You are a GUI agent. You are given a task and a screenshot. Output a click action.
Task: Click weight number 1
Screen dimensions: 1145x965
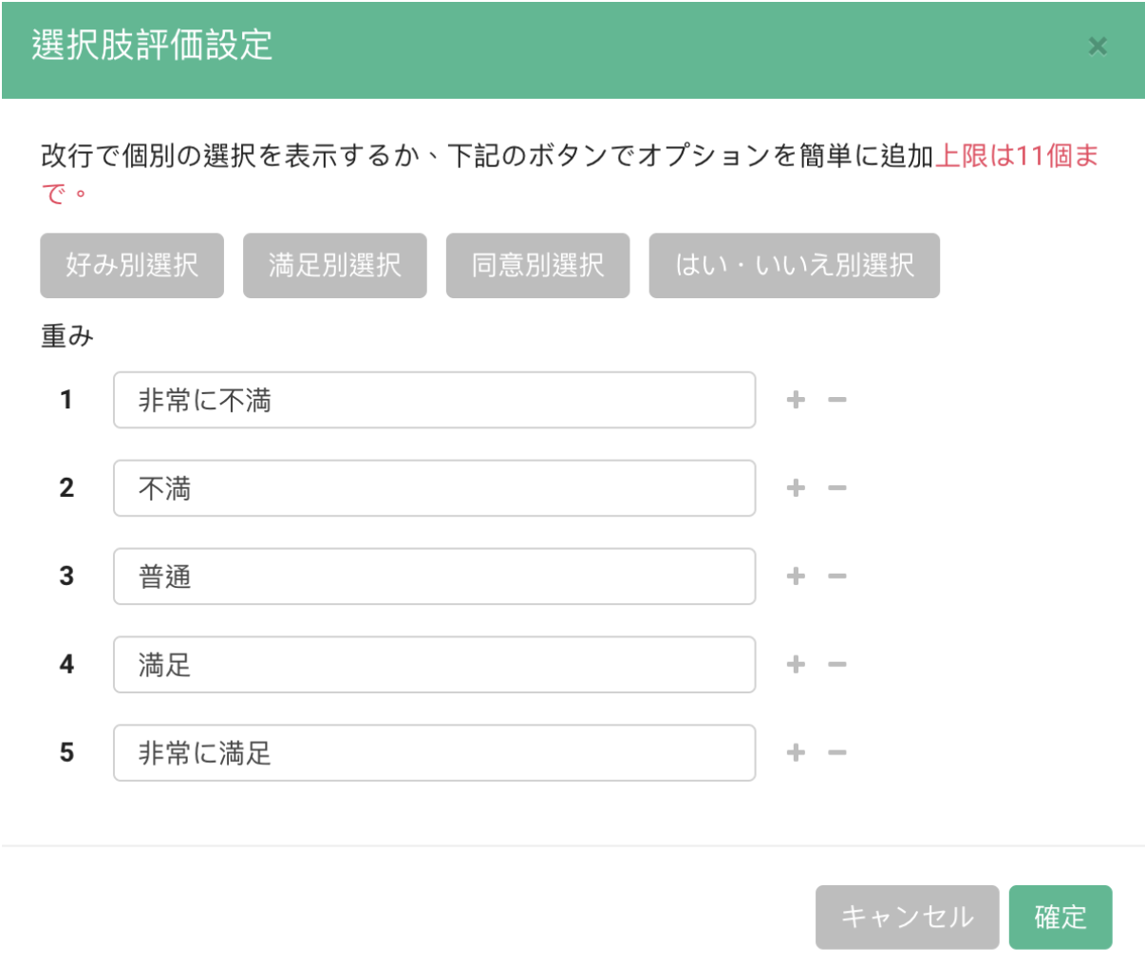point(66,400)
